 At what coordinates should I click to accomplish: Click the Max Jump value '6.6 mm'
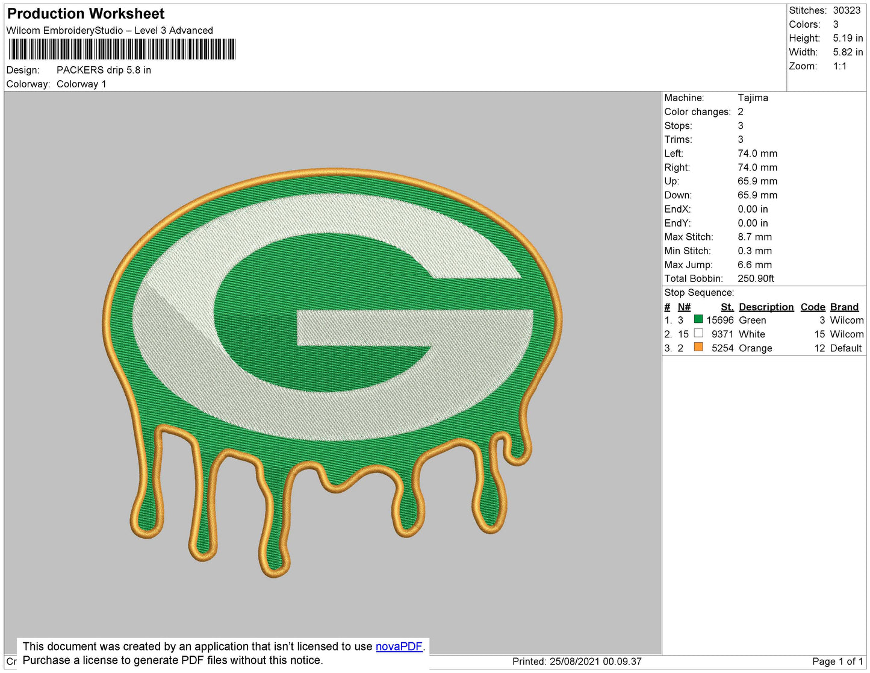click(754, 265)
